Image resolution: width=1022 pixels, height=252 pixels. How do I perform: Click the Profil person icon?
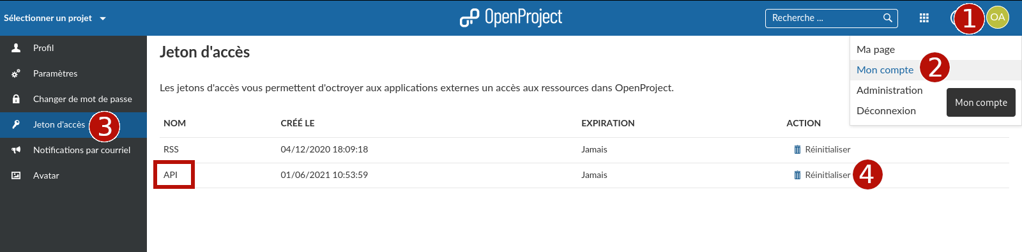[x=16, y=48]
